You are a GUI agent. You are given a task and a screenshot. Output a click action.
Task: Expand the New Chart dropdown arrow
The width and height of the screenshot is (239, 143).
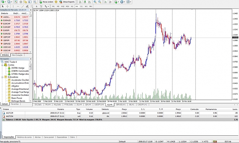click(x=5, y=2)
